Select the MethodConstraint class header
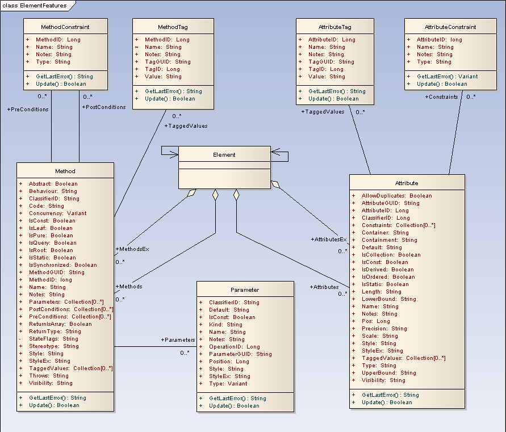 coord(65,27)
